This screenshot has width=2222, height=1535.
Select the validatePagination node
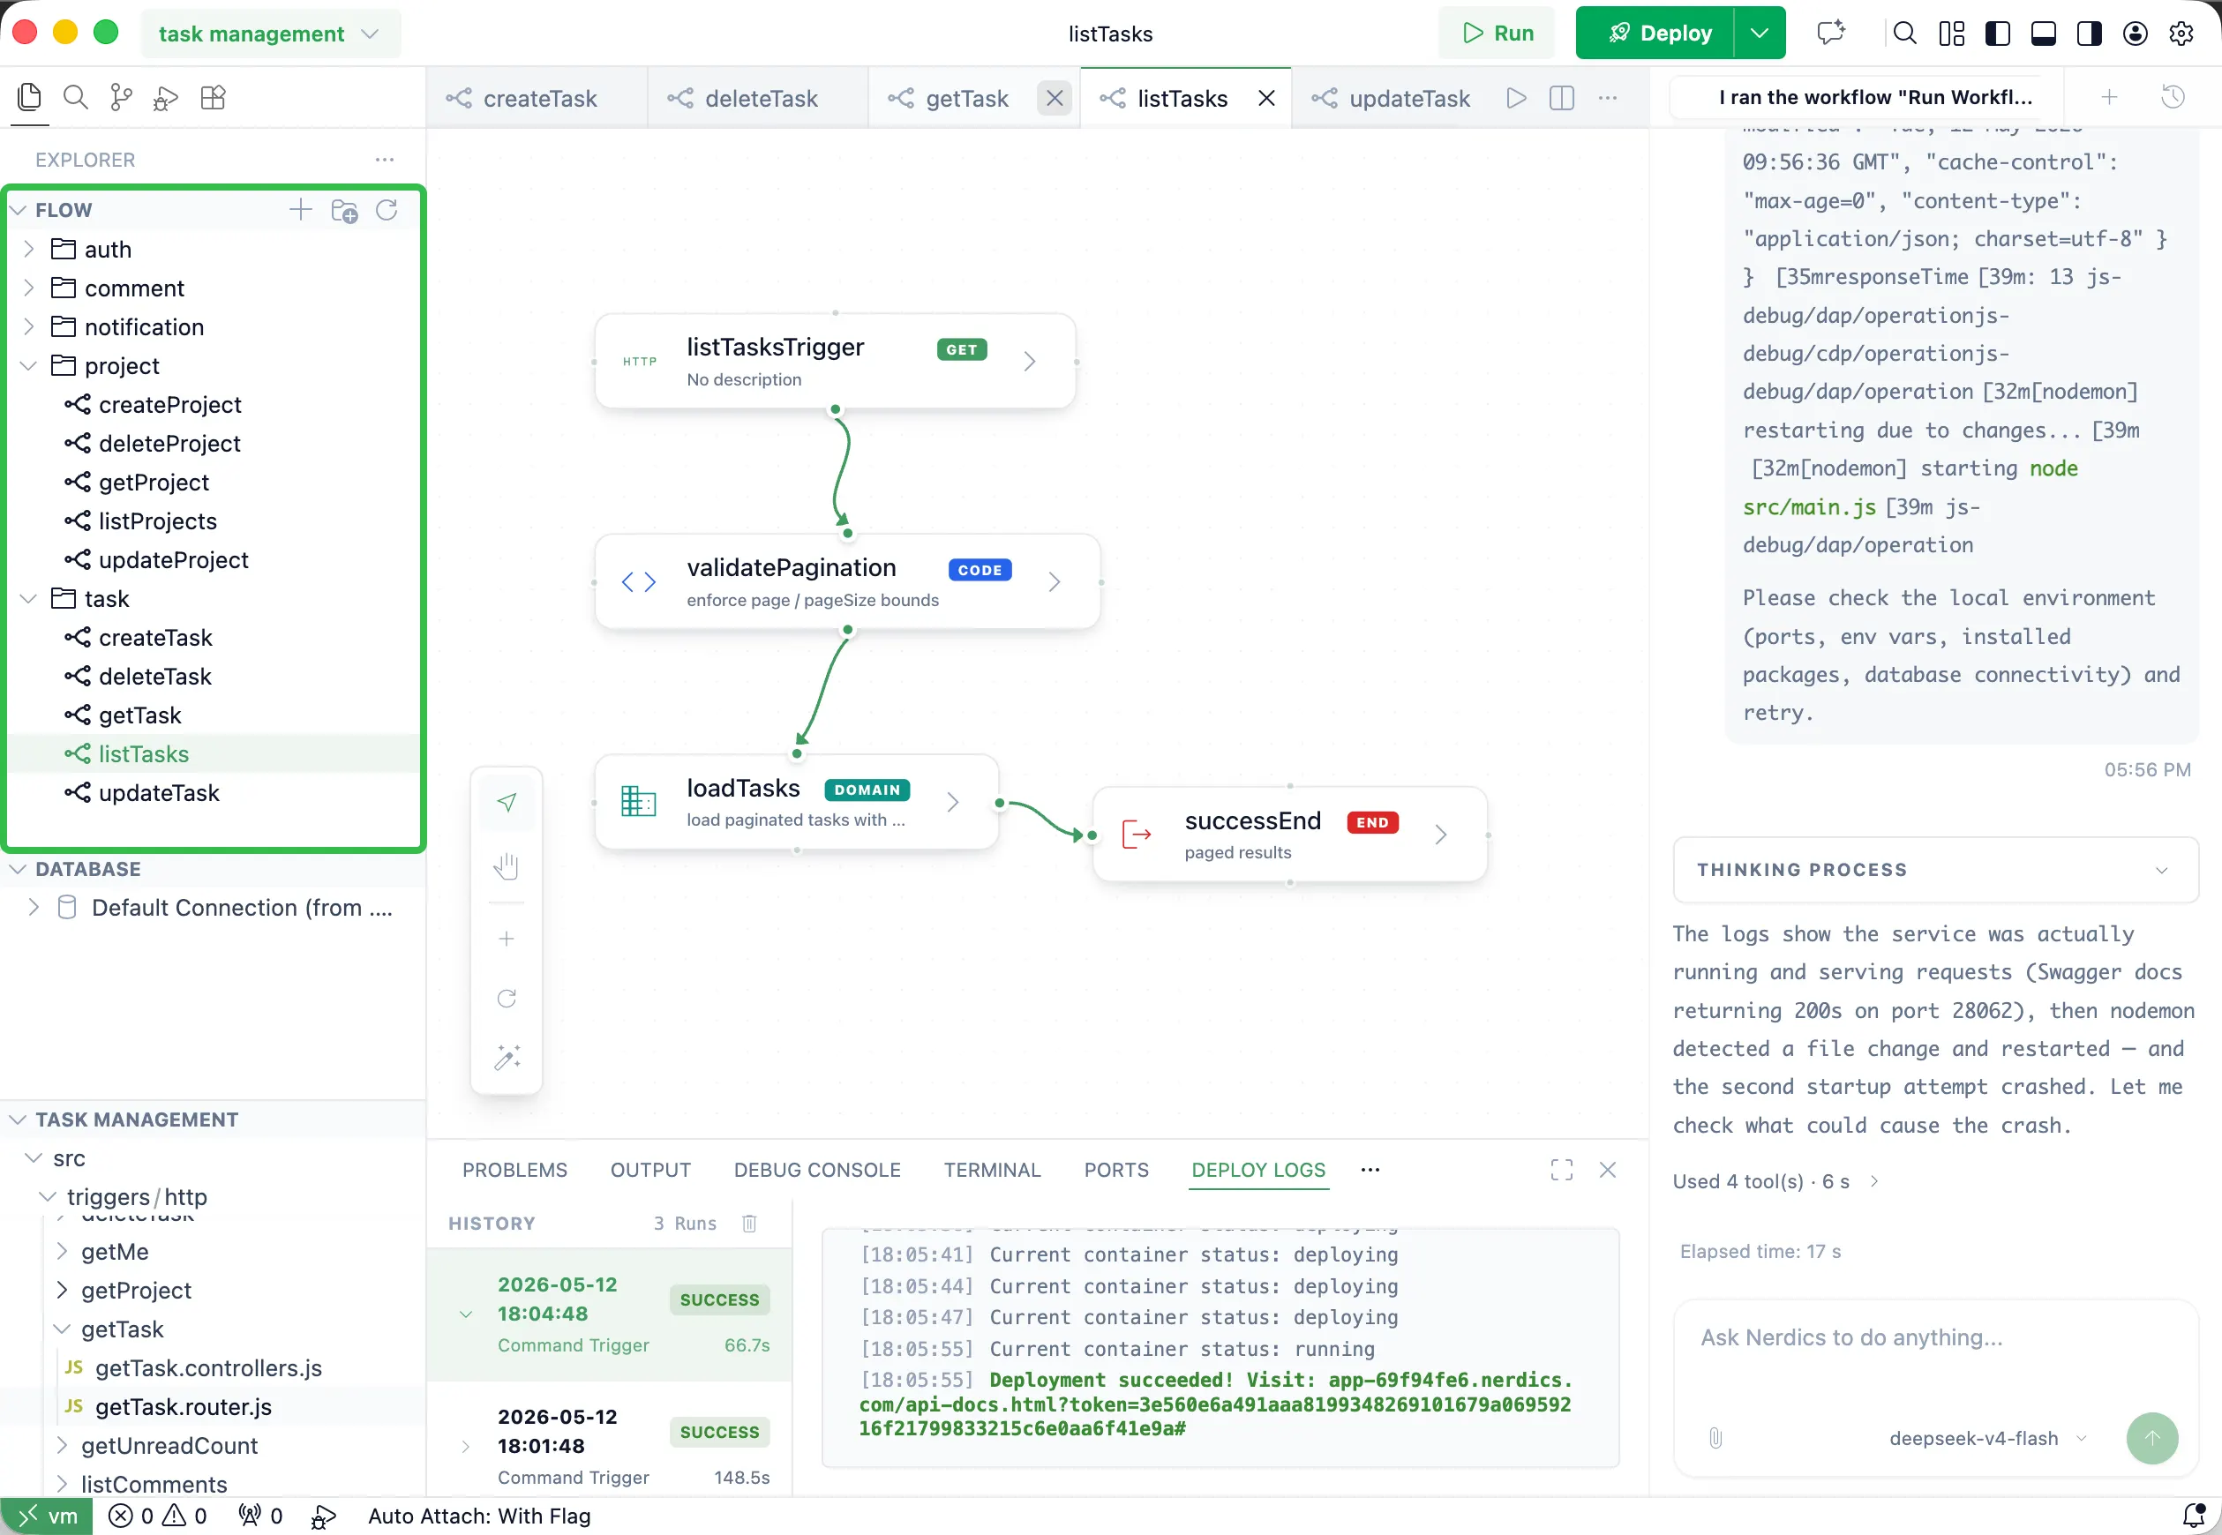pos(846,580)
